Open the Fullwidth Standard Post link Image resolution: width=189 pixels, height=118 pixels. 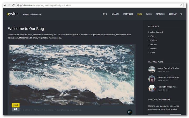coord(168,77)
